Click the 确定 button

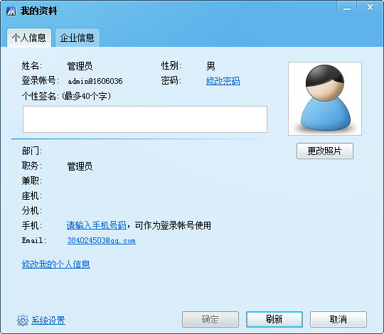coord(210,319)
